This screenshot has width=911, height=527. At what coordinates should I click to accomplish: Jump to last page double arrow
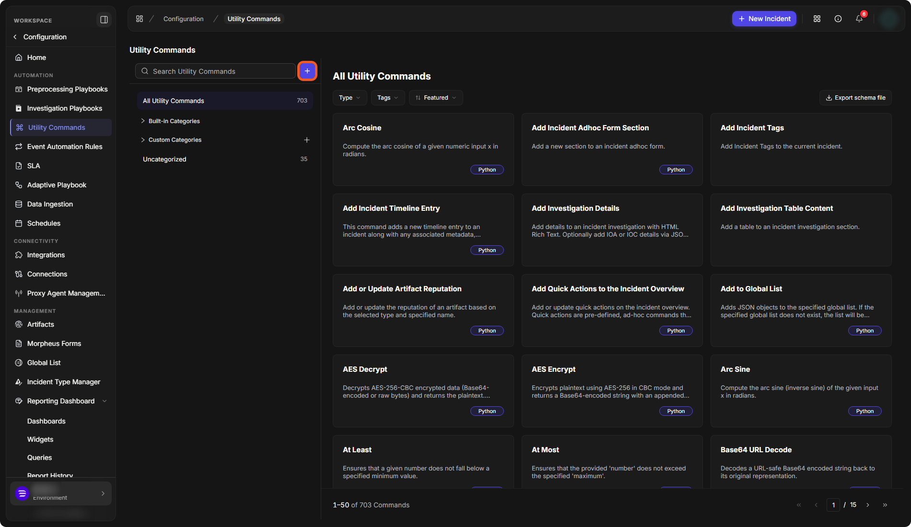[x=885, y=505]
